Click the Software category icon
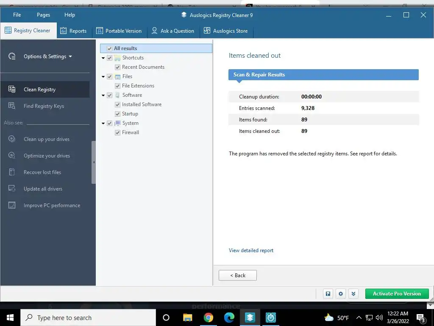The height and width of the screenshot is (326, 434). (x=118, y=95)
